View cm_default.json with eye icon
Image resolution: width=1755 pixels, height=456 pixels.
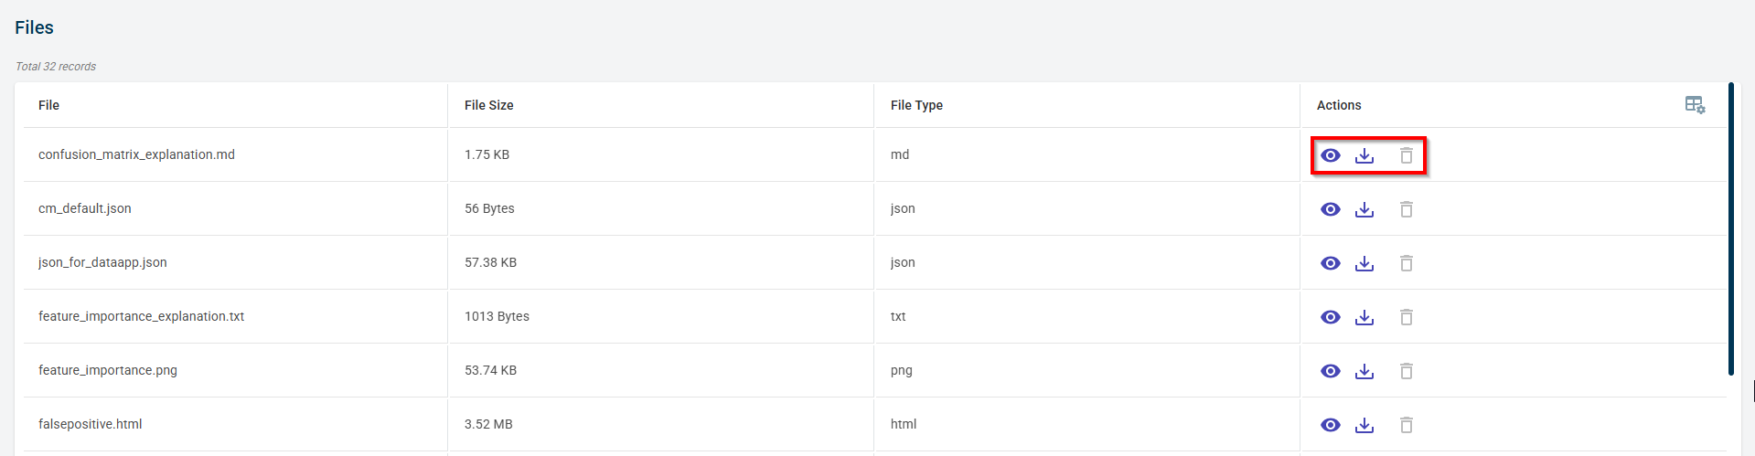(x=1331, y=209)
